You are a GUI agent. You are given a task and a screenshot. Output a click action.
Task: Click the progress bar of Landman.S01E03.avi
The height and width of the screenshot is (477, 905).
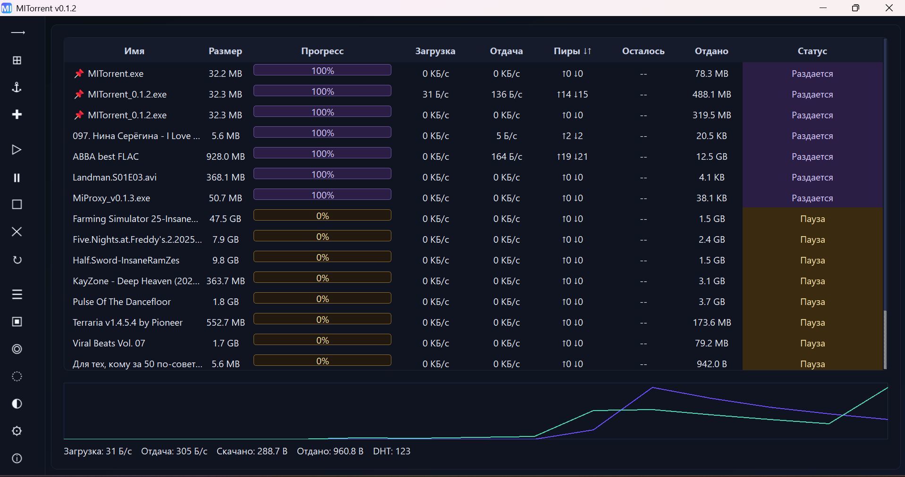[x=322, y=174]
